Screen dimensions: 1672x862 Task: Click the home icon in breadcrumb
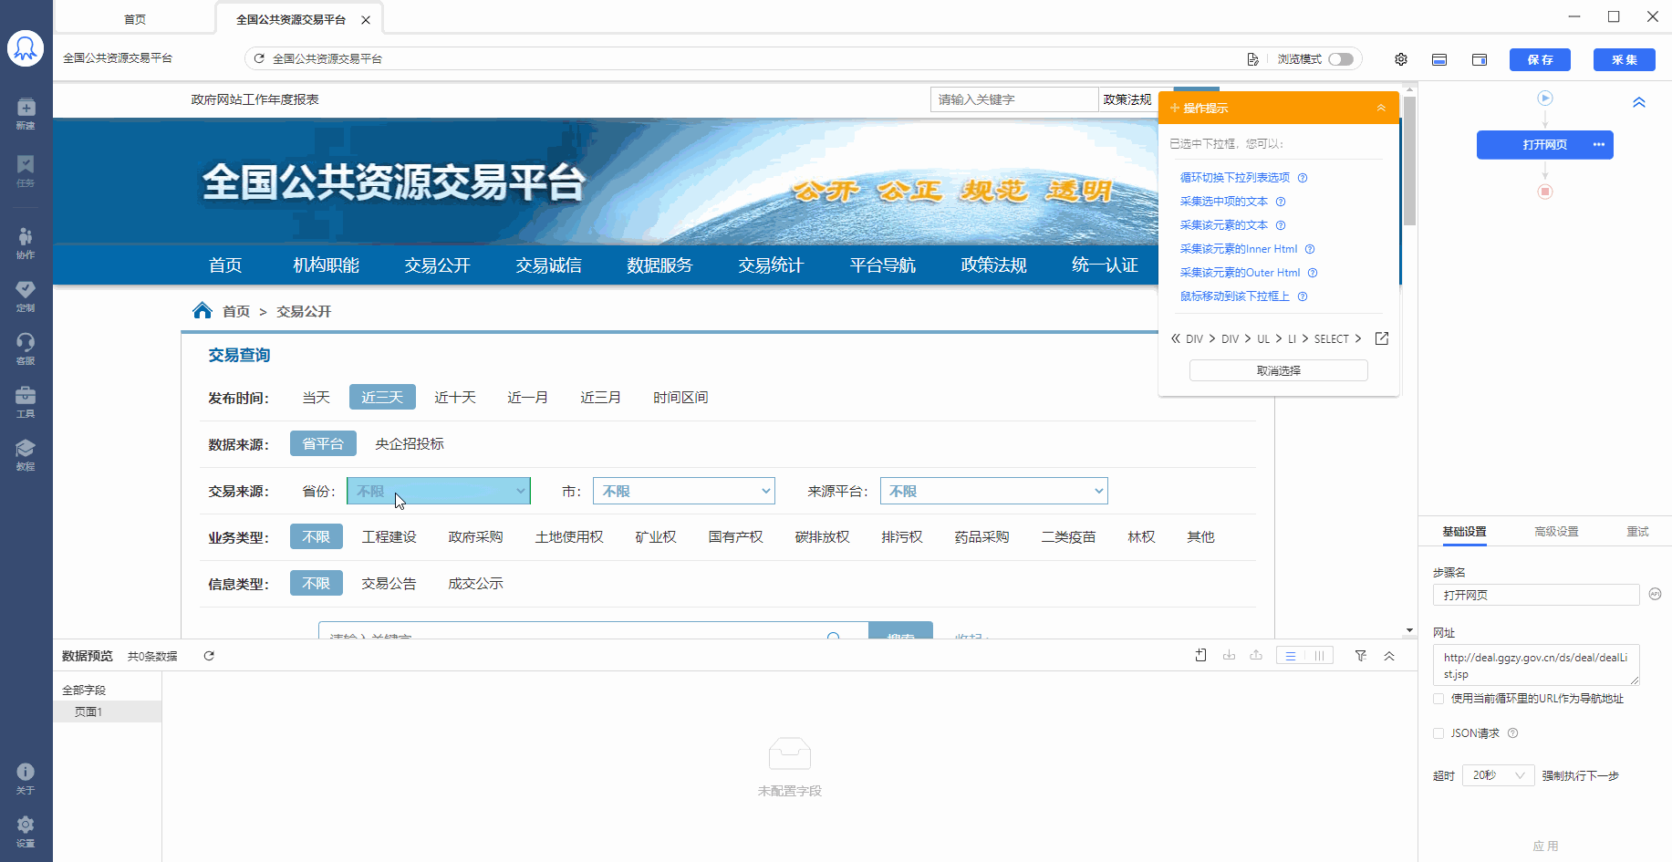tap(203, 310)
